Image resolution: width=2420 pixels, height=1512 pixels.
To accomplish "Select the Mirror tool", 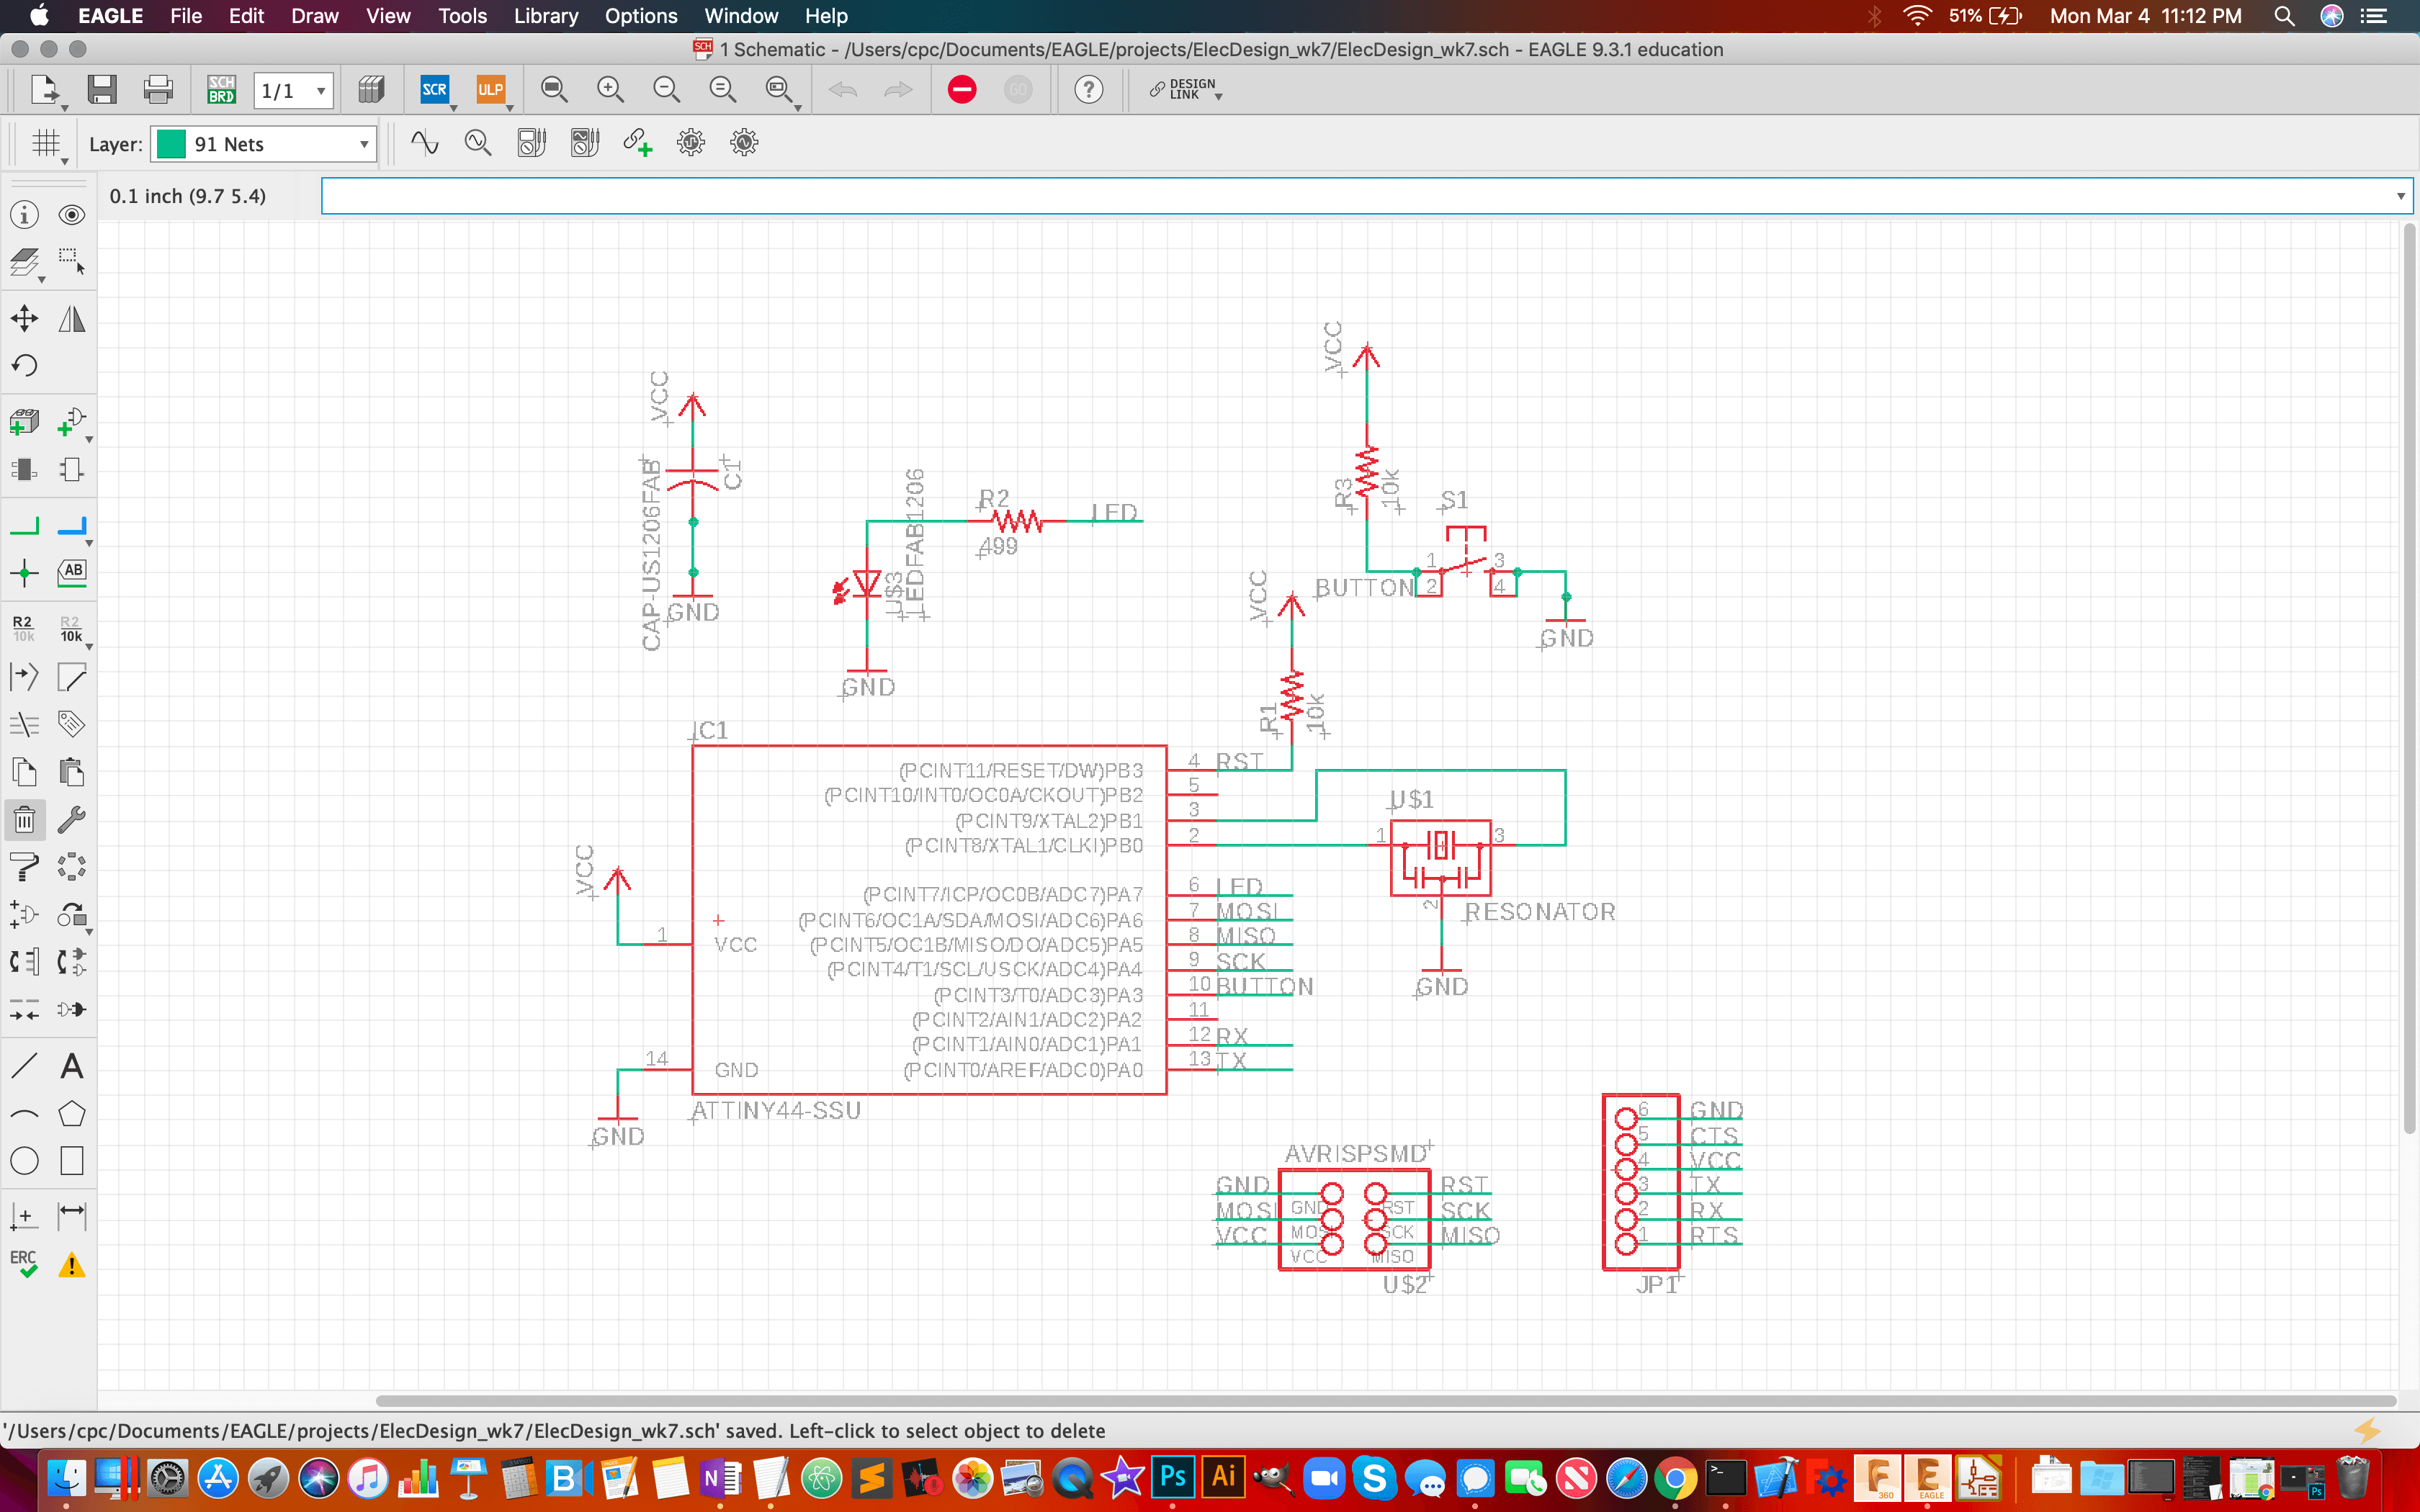I will 72,318.
